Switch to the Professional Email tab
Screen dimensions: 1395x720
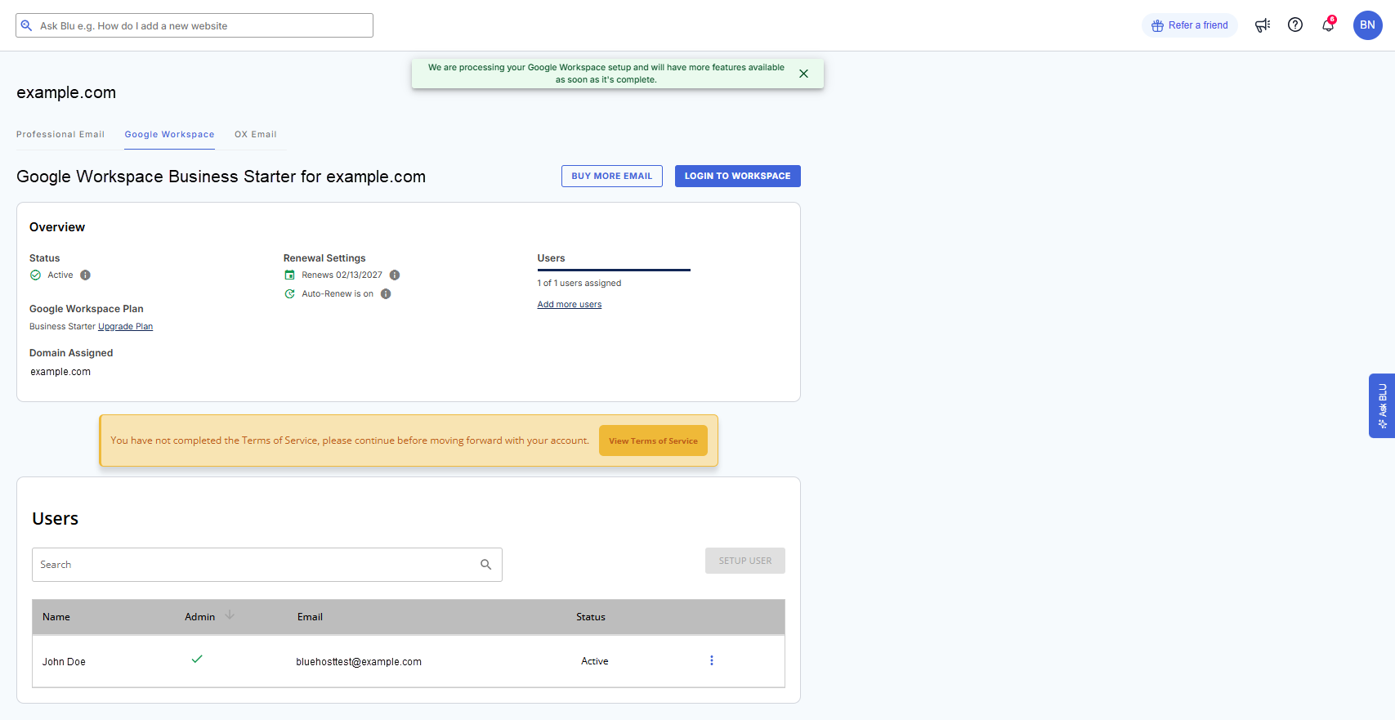click(60, 135)
